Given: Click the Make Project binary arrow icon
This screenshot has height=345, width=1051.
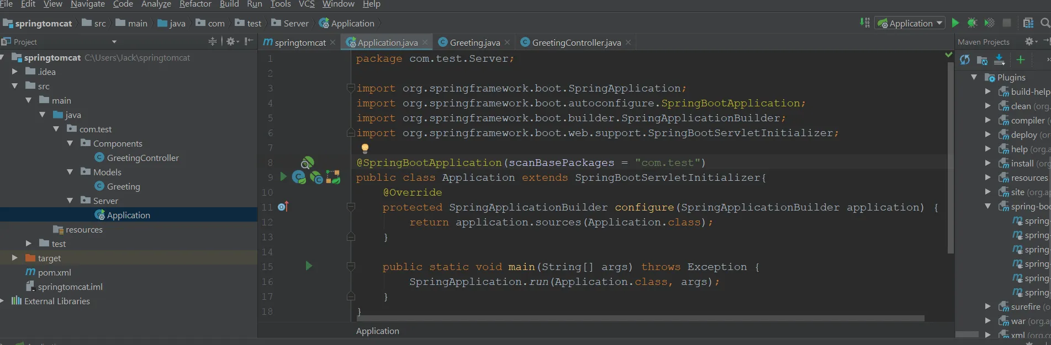Looking at the screenshot, I should [x=865, y=23].
